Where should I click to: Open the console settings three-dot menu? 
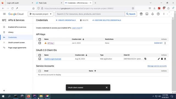(x=164, y=14)
